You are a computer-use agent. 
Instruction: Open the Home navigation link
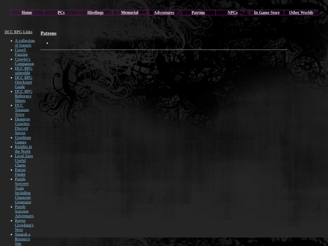27,13
